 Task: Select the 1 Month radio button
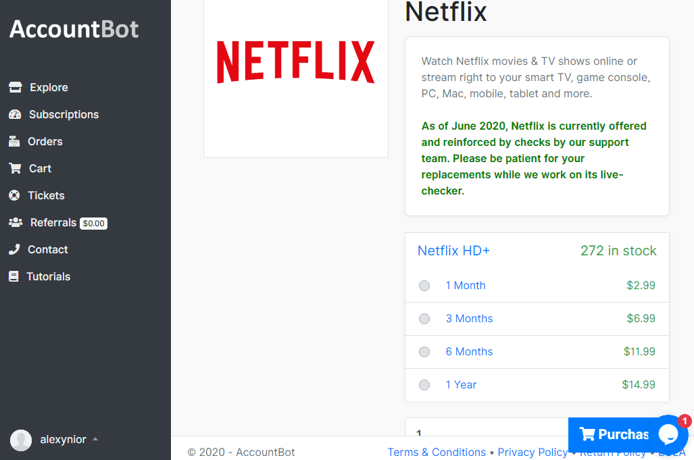pos(424,286)
